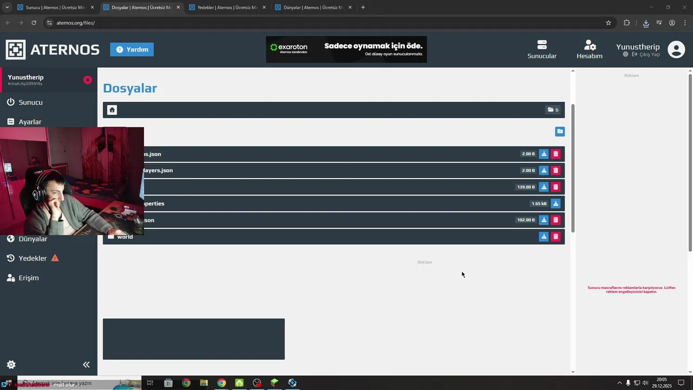
Task: Open browser downloads
Action: pyautogui.click(x=646, y=23)
